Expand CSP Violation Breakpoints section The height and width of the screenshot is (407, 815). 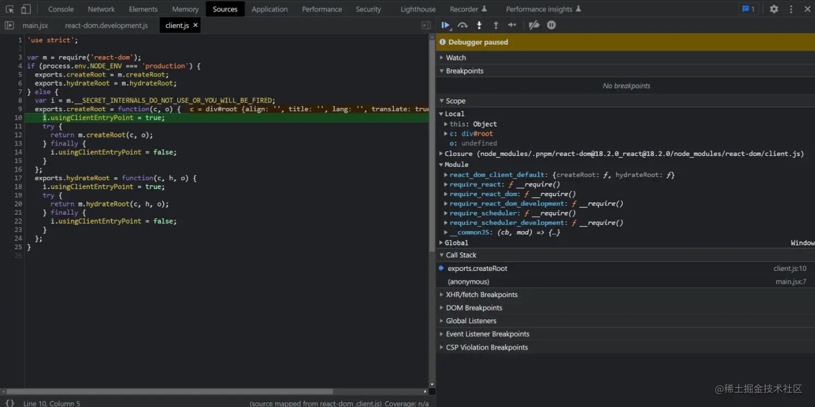tap(625, 347)
